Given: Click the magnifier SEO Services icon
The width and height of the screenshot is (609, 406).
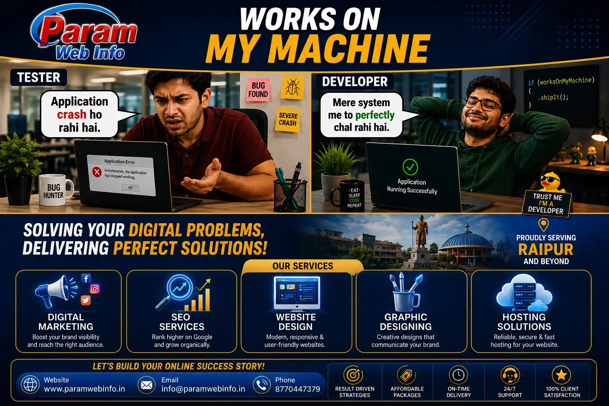Looking at the screenshot, I should 183,293.
